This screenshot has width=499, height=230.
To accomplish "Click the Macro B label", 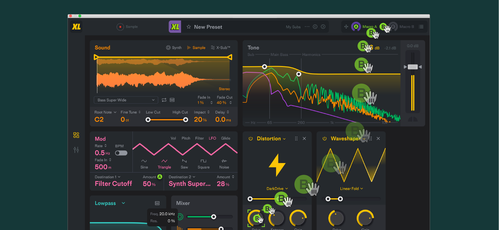I will pyautogui.click(x=407, y=26).
